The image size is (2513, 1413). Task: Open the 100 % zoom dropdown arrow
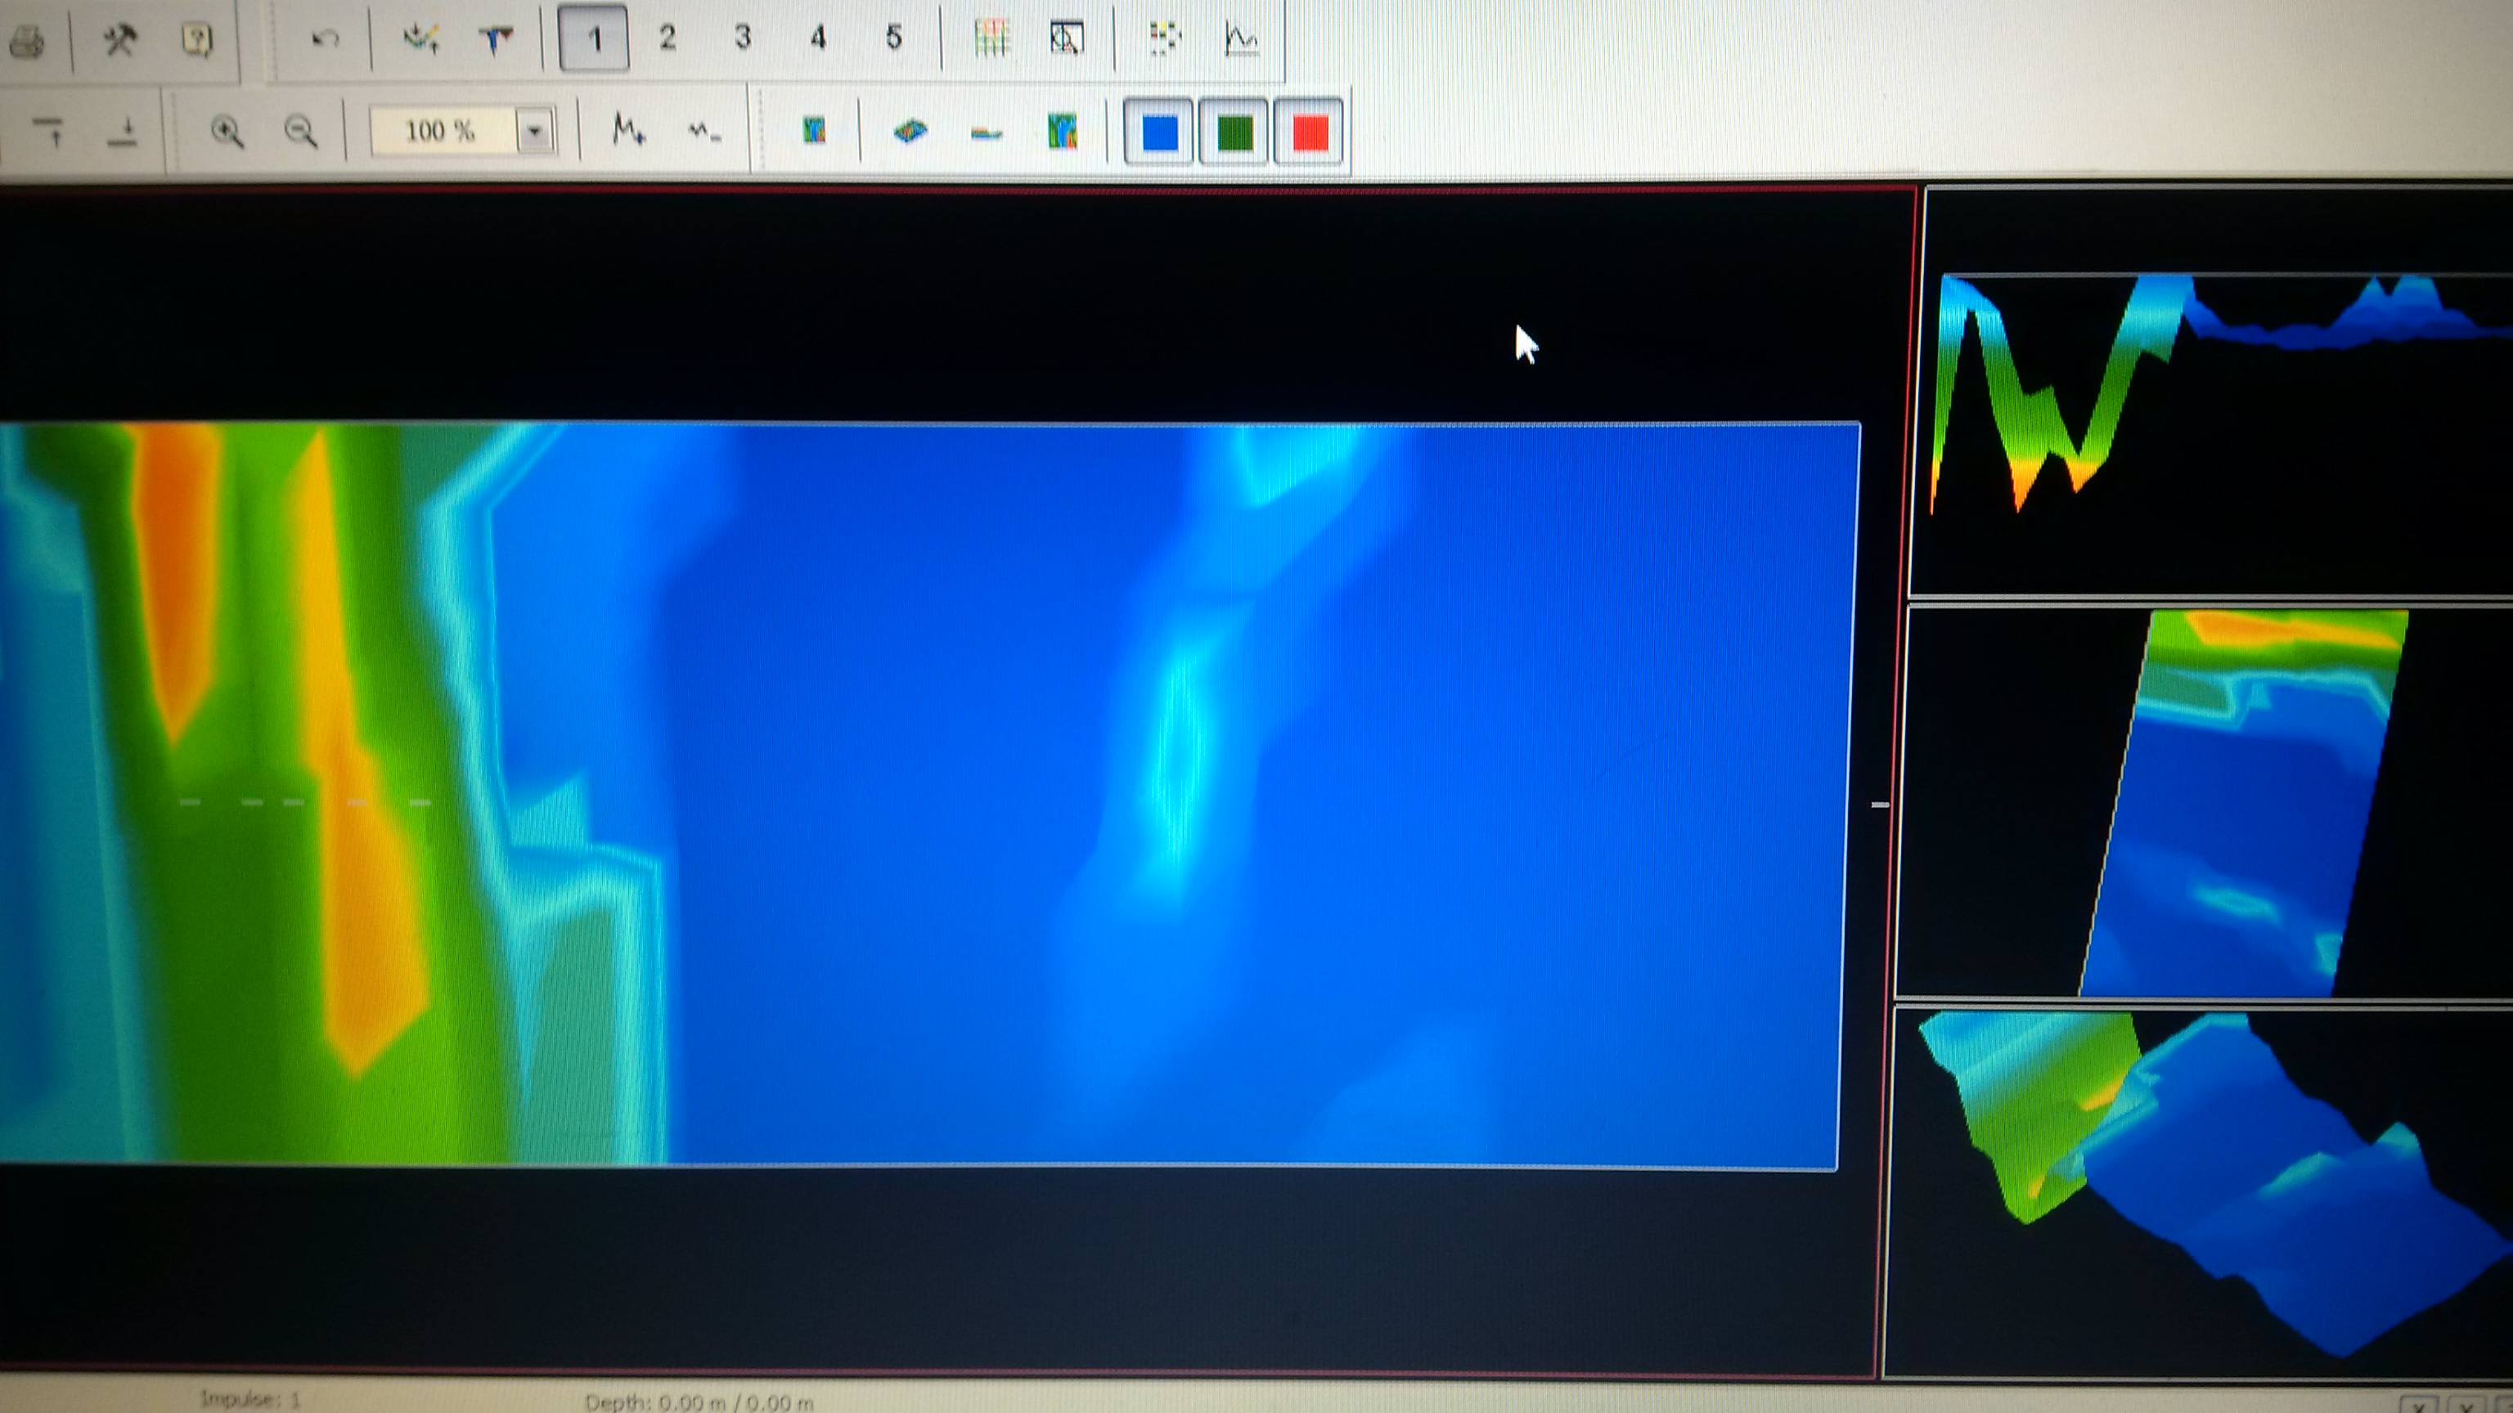click(x=535, y=131)
